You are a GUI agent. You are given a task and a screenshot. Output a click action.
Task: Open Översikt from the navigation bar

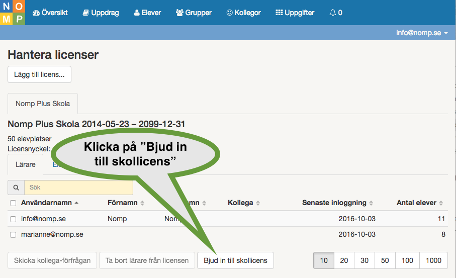coord(50,13)
